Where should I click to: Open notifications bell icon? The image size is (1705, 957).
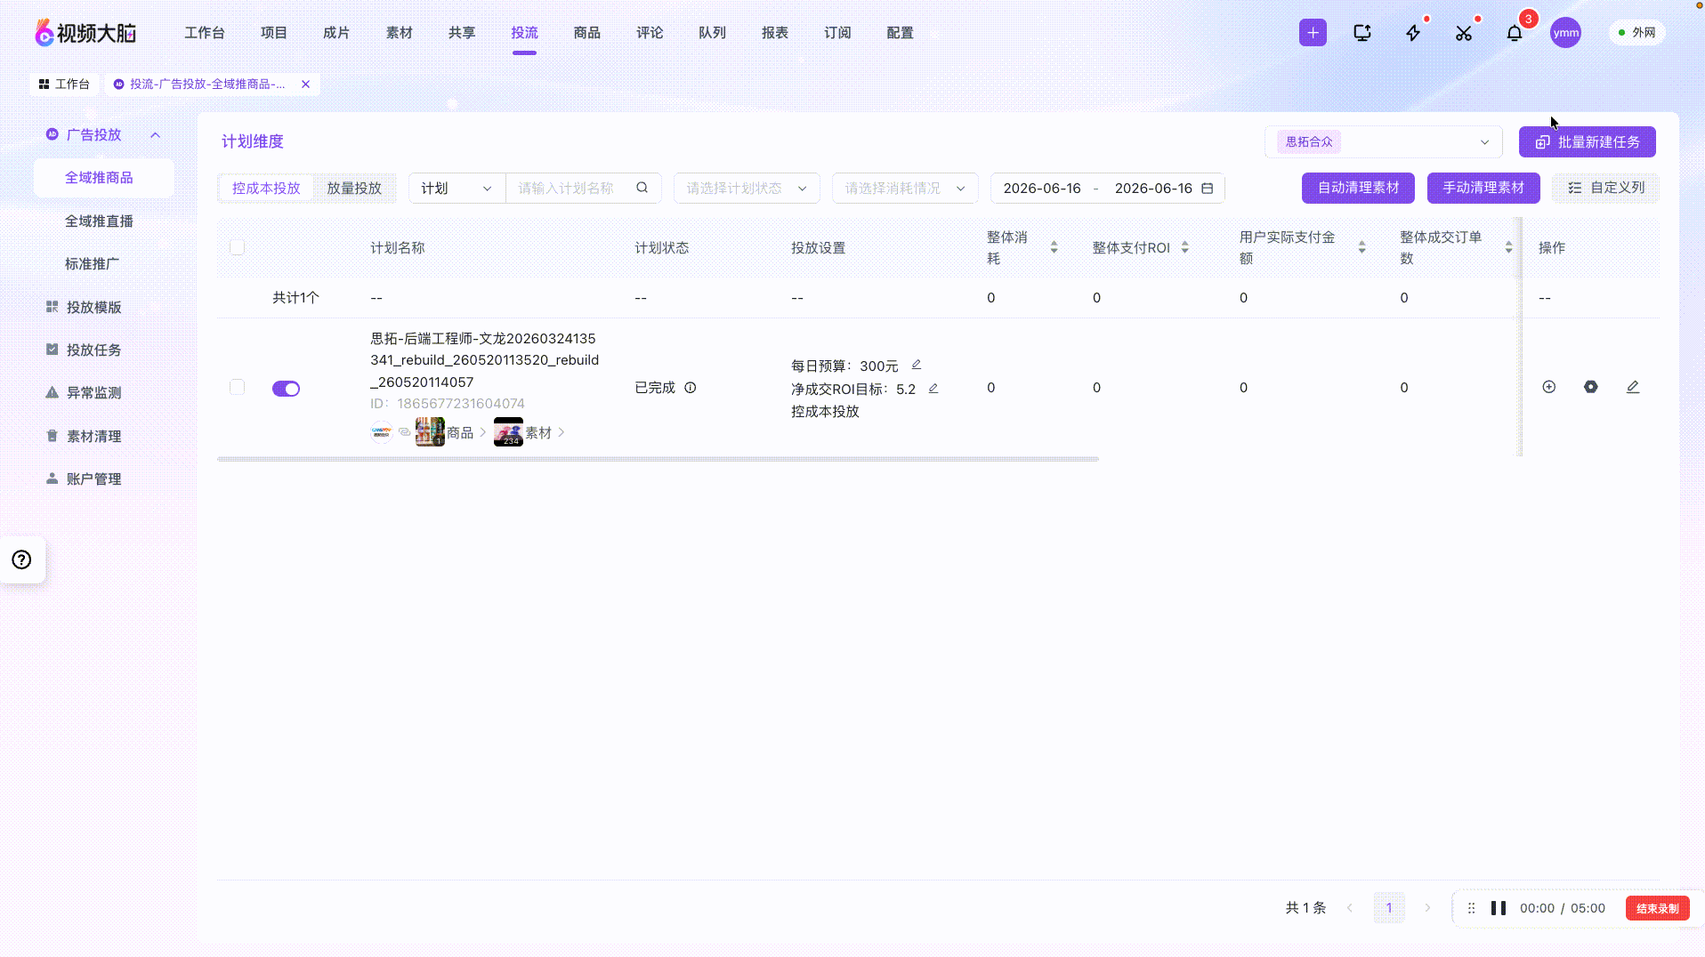(1515, 33)
